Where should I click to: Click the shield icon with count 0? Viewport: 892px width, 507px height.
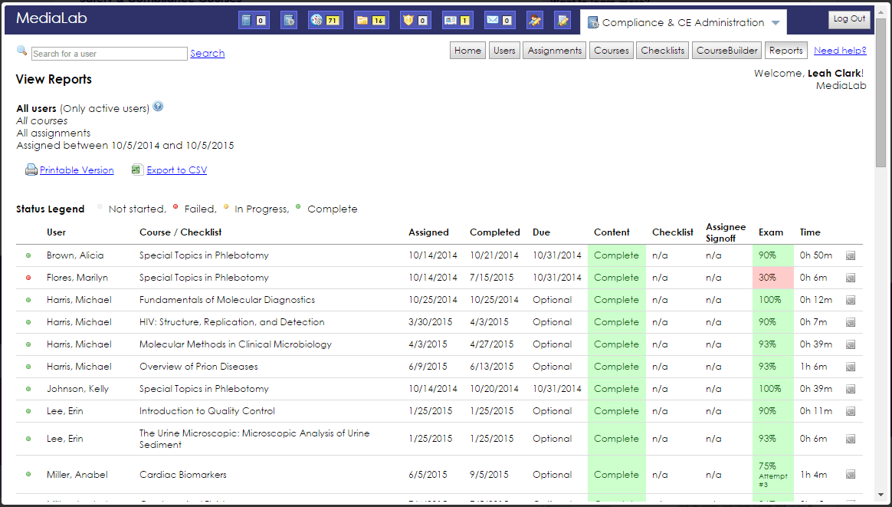415,21
